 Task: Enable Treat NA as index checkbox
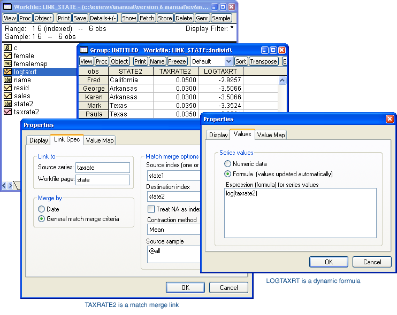tap(151, 209)
